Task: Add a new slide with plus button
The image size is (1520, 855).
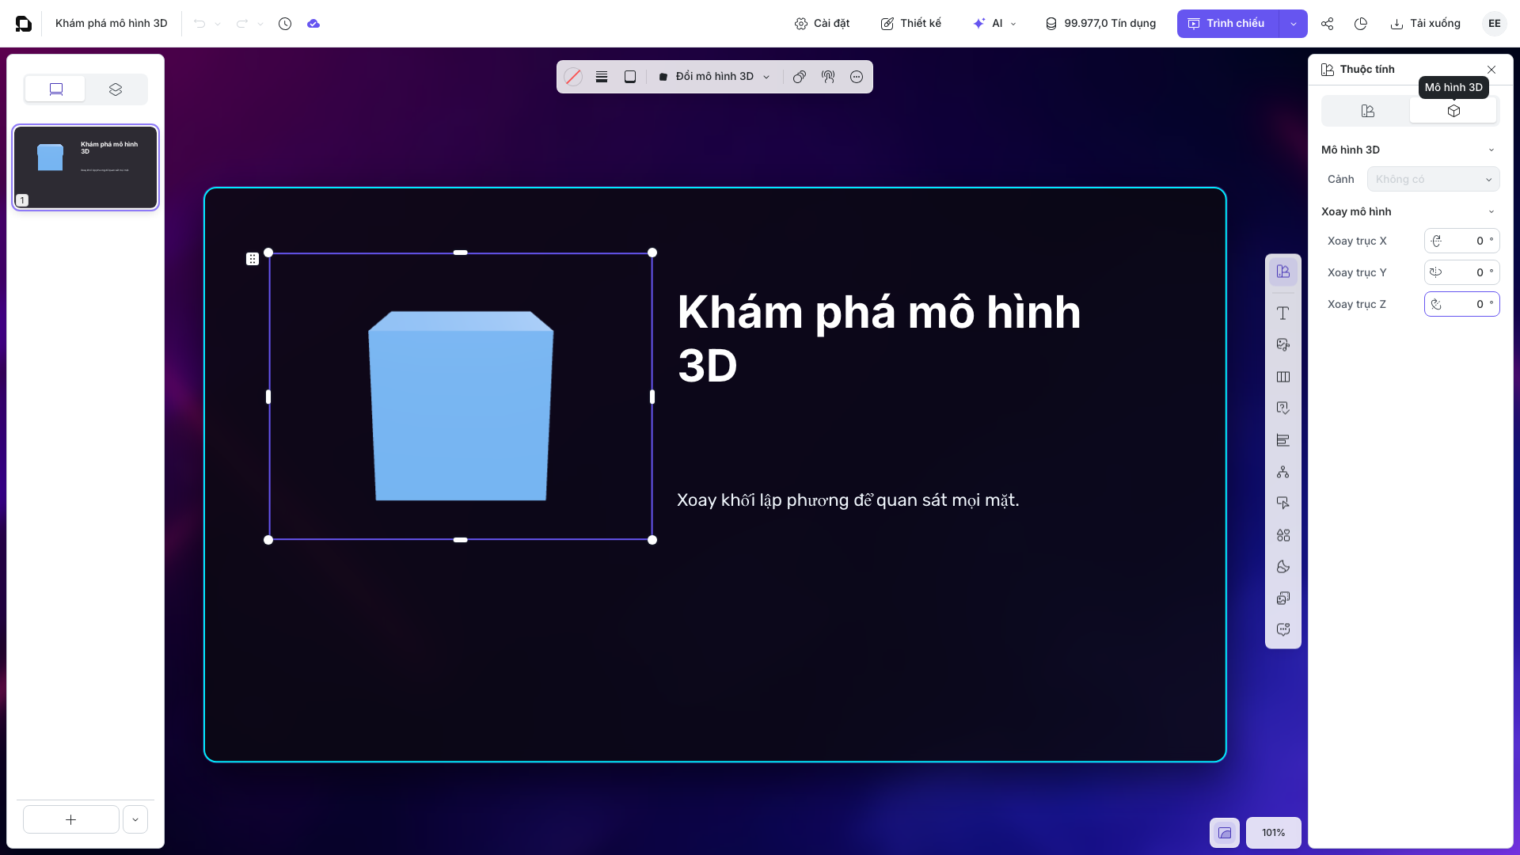Action: [71, 819]
